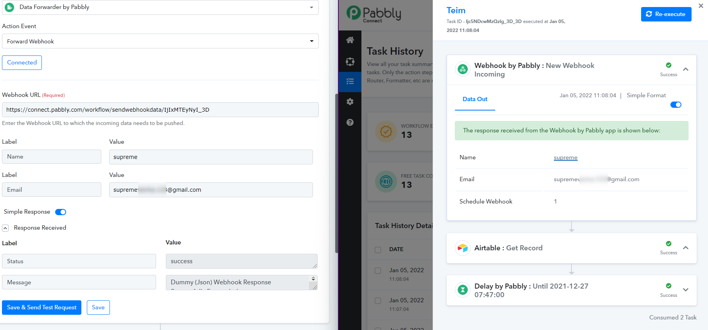The height and width of the screenshot is (330, 708).
Task: Click the Message response label field
Action: 79,282
